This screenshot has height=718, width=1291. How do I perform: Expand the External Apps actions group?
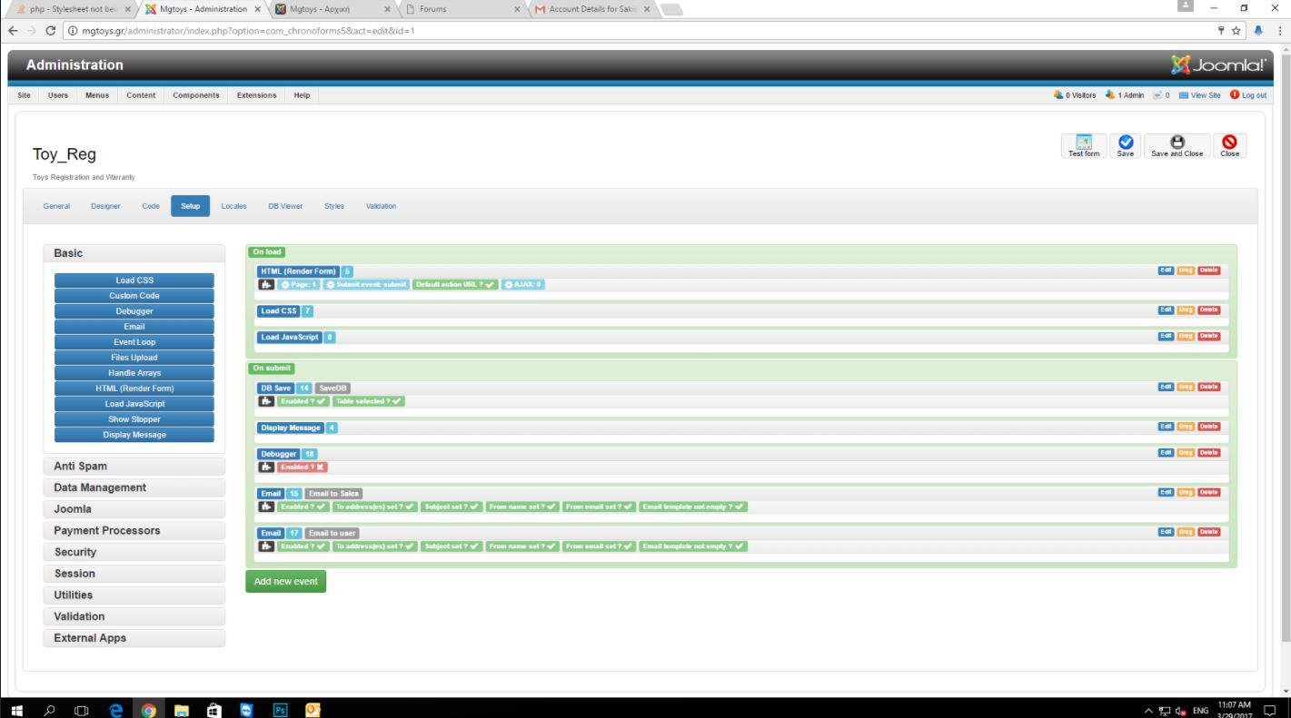point(134,638)
